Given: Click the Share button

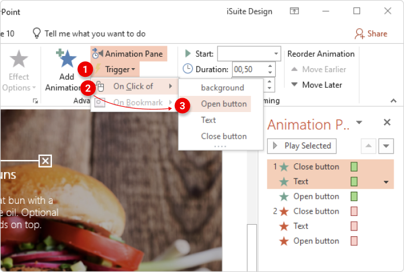Looking at the screenshot, I should coord(371,33).
